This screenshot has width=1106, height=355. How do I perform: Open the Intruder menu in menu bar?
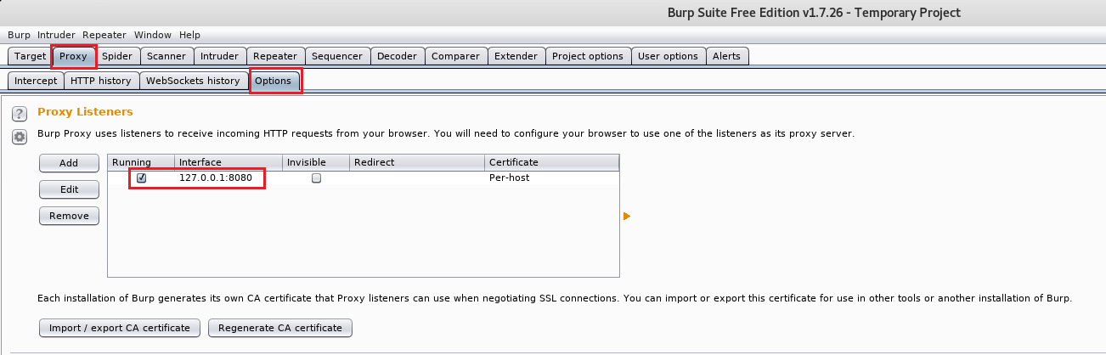point(56,35)
